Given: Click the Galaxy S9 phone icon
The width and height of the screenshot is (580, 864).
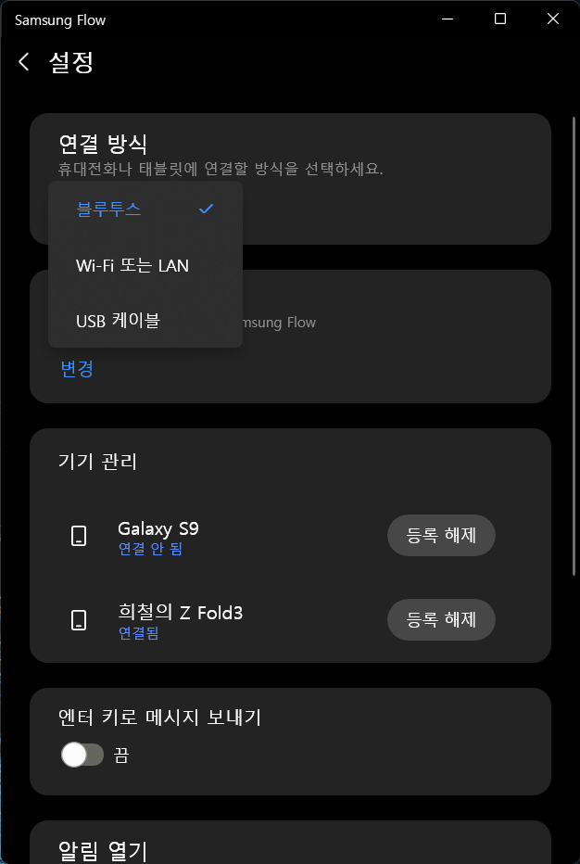Looking at the screenshot, I should (79, 536).
